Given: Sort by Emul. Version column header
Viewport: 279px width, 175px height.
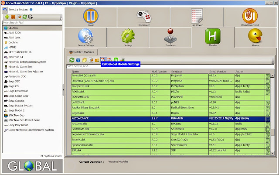Looking at the screenshot, I should click(x=221, y=72).
